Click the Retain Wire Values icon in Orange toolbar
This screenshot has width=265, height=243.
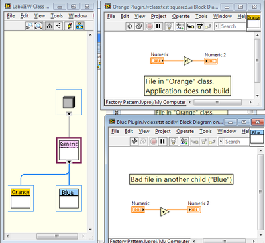coord(180,26)
